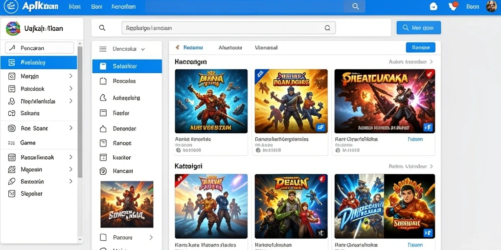Image resolution: width=501 pixels, height=250 pixels.
Task: Open see-all link beside Kattaigni heading
Action: click(410, 167)
